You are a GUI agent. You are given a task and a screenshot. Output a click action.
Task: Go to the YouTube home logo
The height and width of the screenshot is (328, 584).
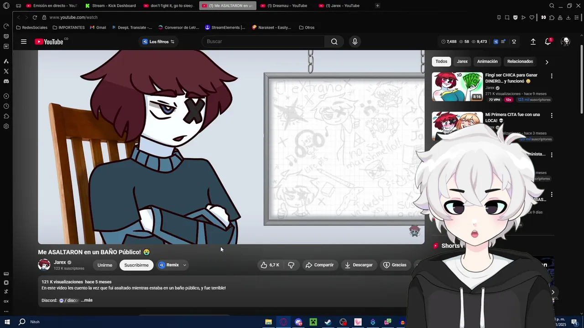[x=49, y=41]
